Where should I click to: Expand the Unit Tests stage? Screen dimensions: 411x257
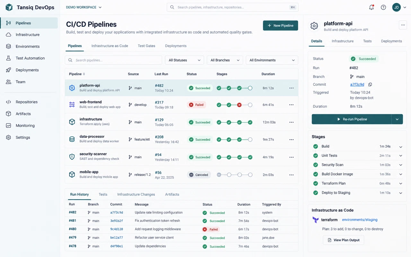point(401,156)
